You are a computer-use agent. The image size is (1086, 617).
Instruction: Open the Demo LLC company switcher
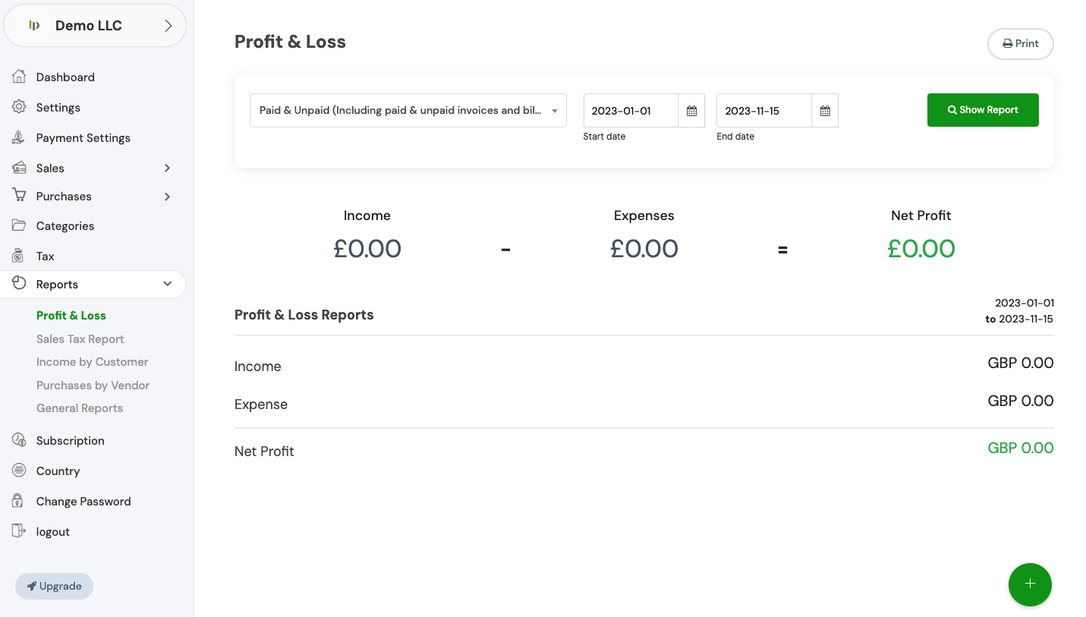95,26
